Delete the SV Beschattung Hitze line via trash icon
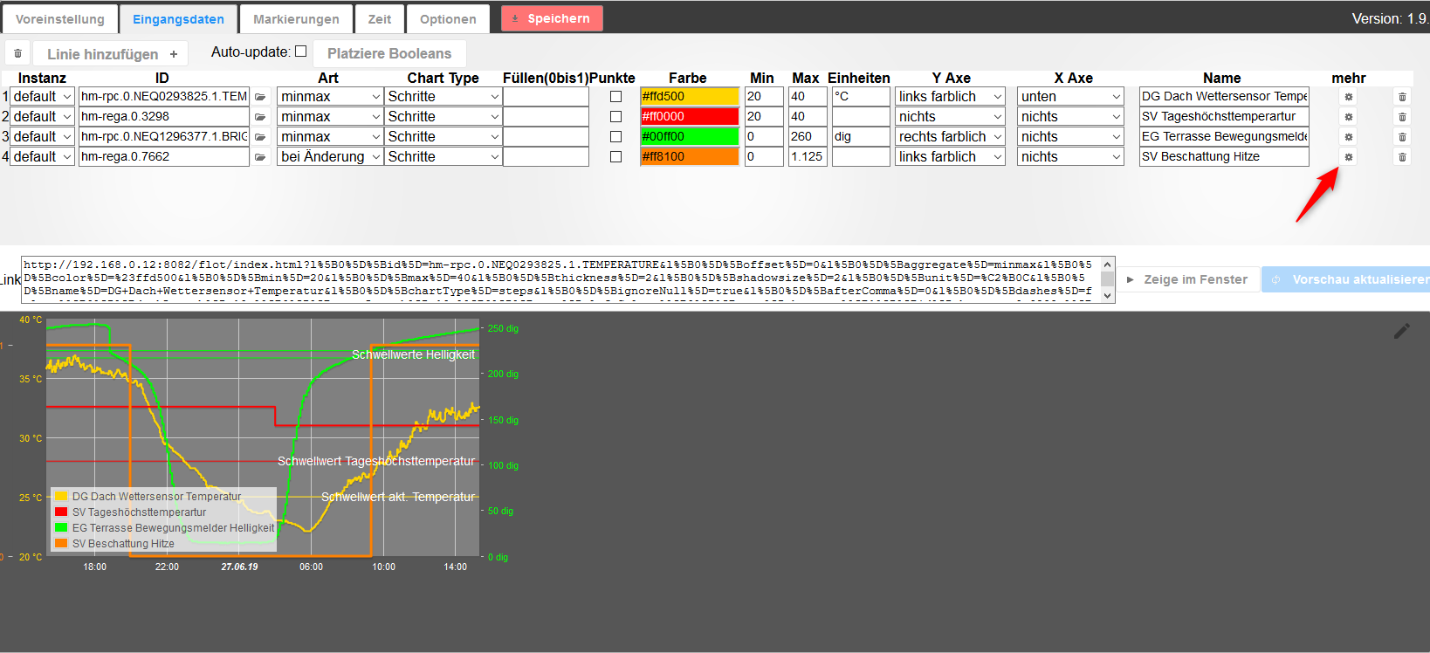Screen dimensions: 1430x653 1402,157
